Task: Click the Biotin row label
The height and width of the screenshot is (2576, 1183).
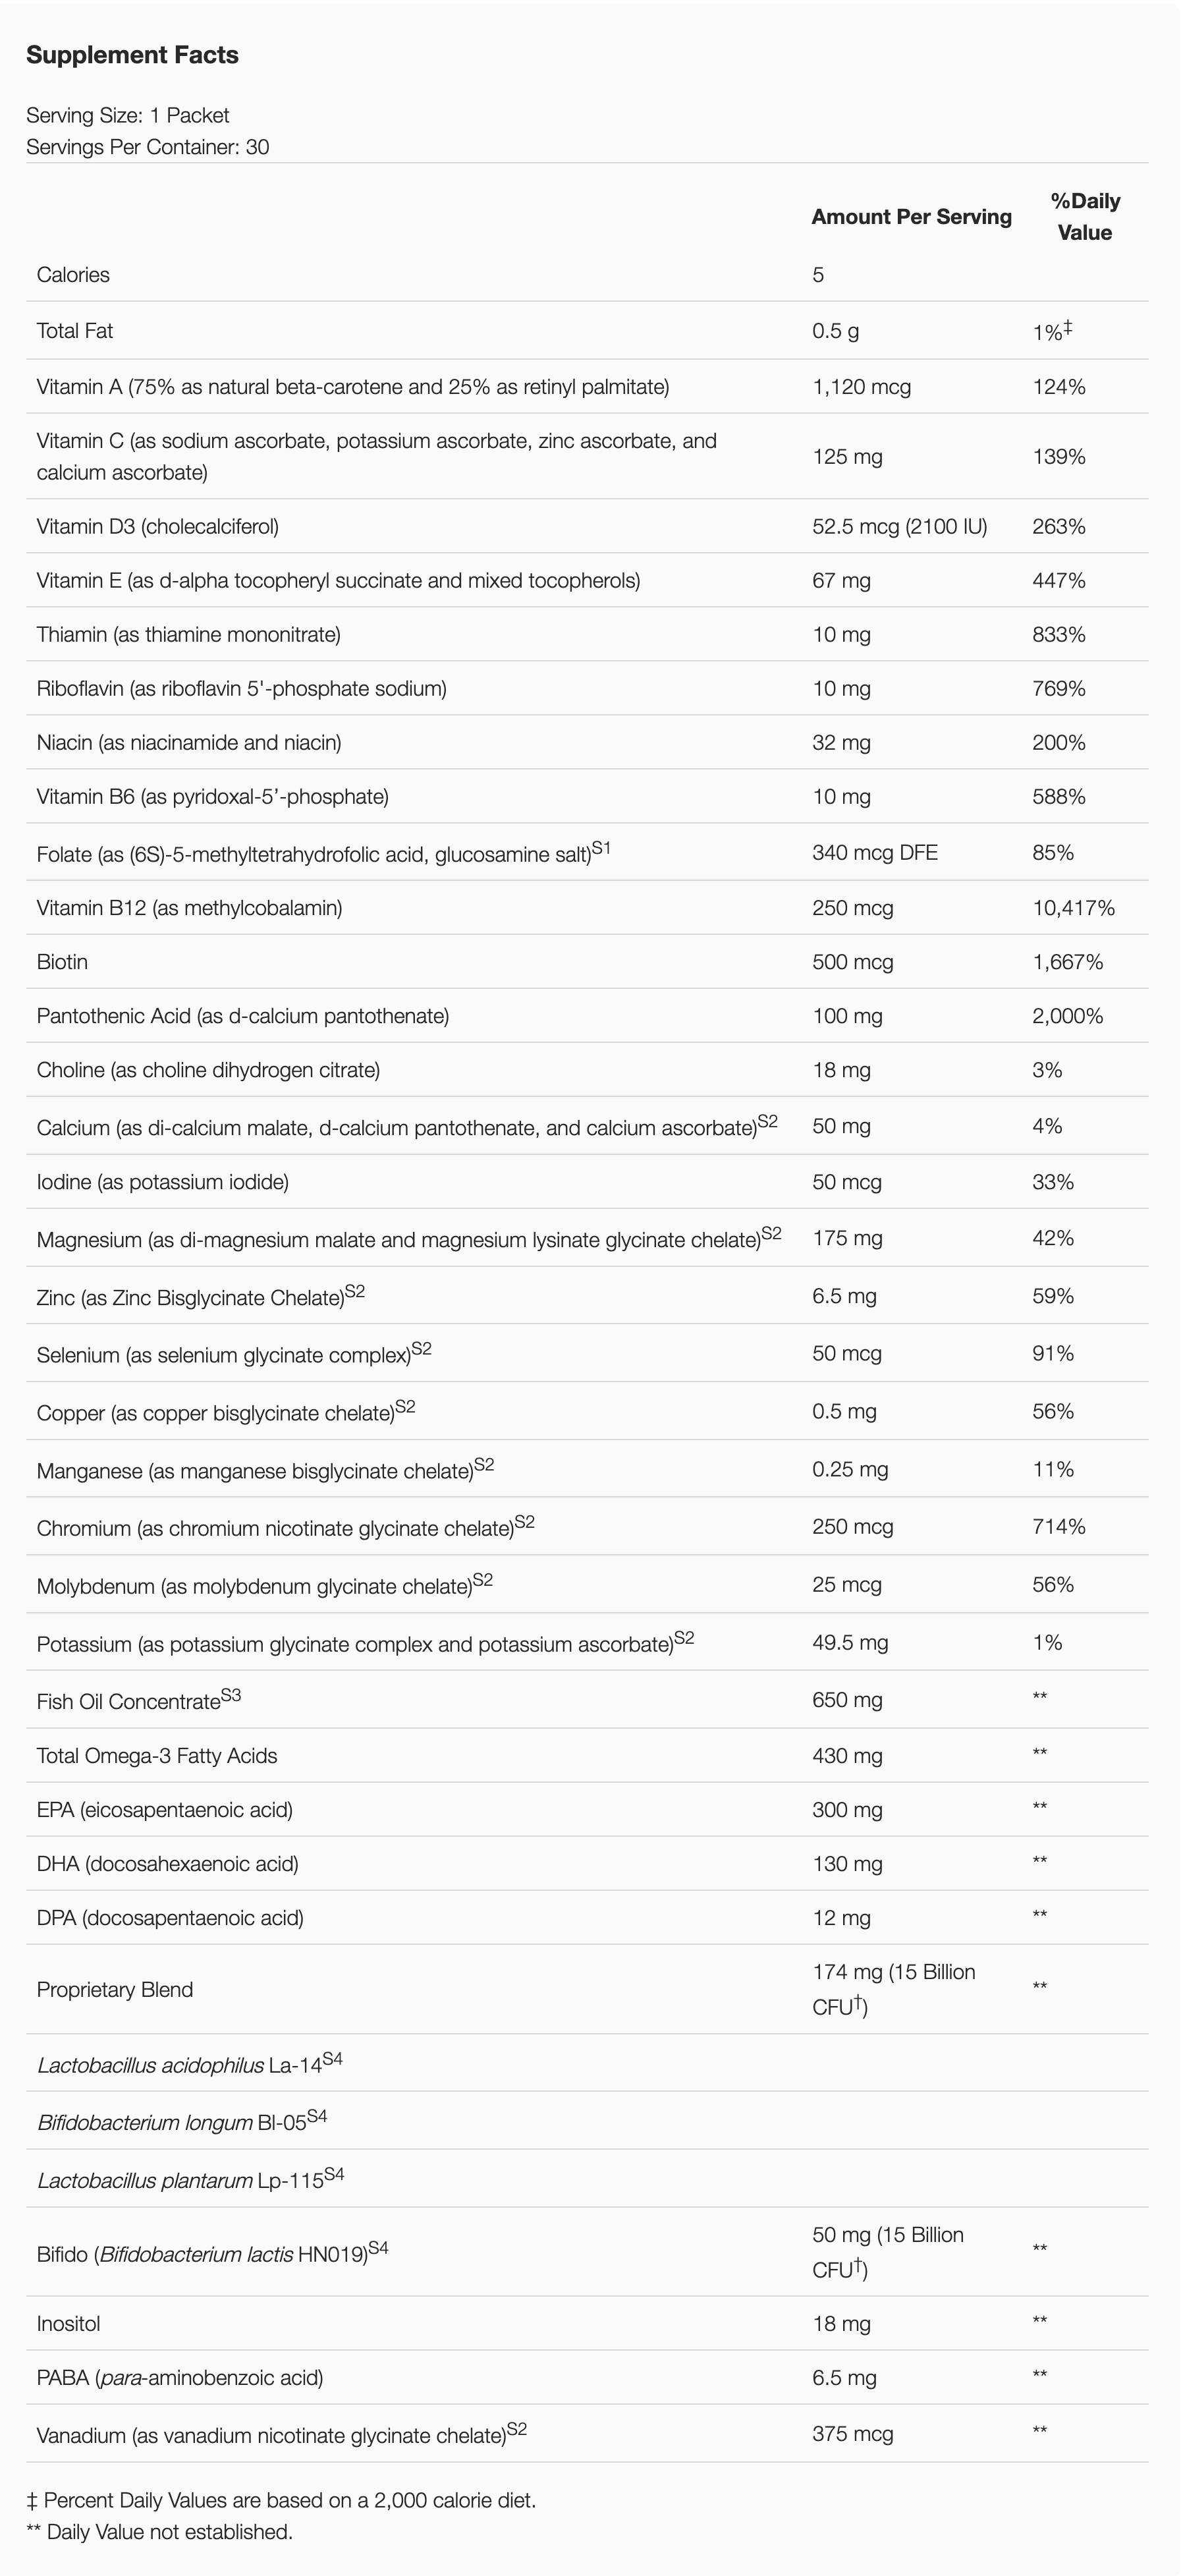Action: (62, 962)
